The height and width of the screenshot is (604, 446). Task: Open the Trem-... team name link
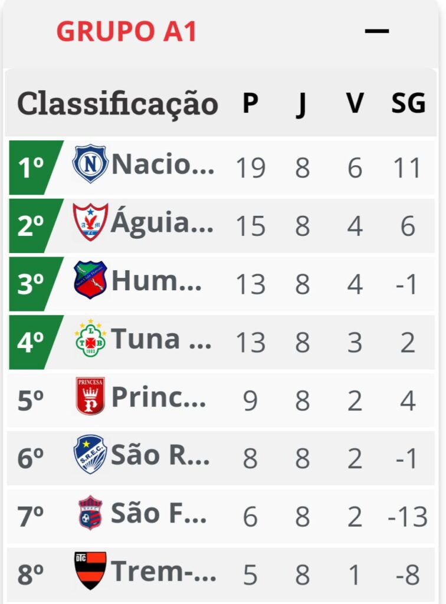(x=163, y=571)
